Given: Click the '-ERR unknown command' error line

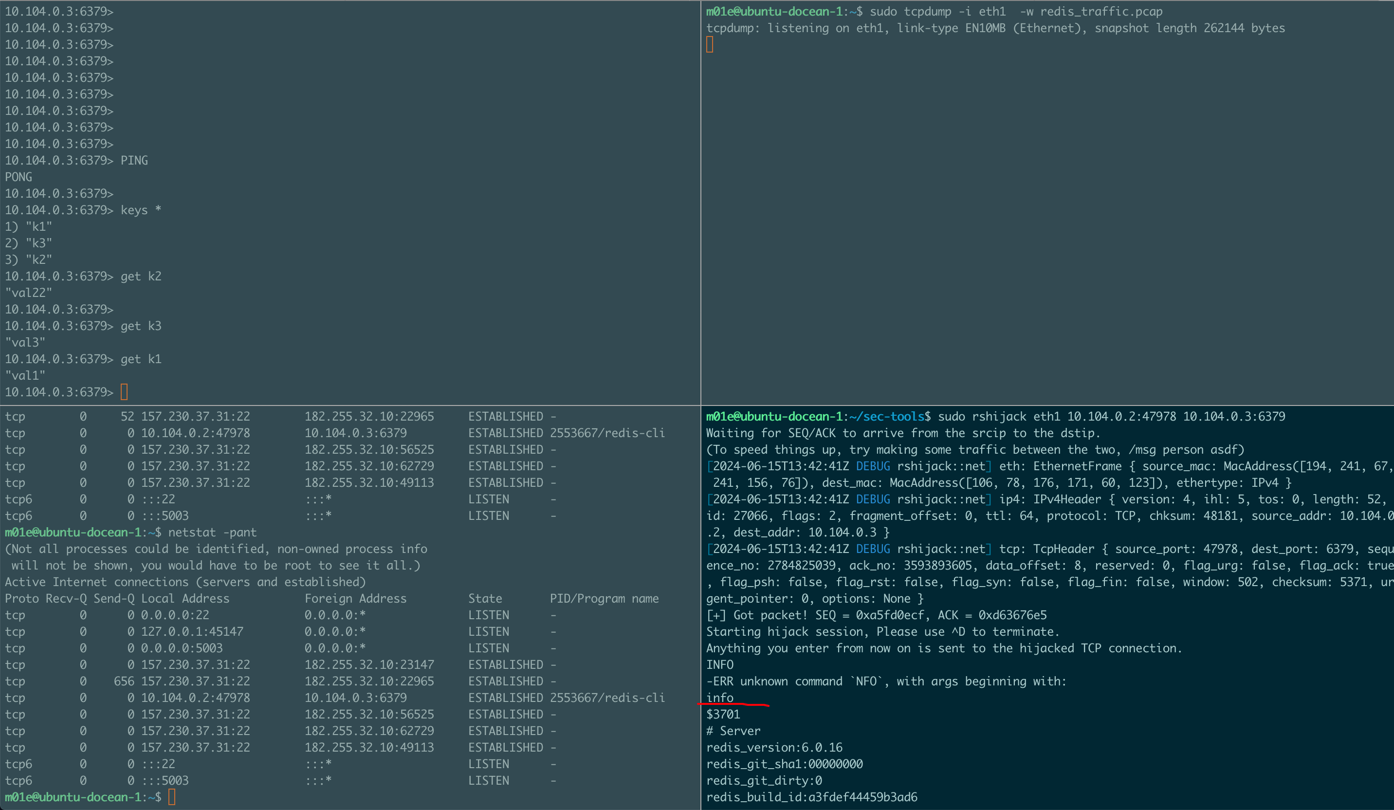Looking at the screenshot, I should tap(886, 681).
